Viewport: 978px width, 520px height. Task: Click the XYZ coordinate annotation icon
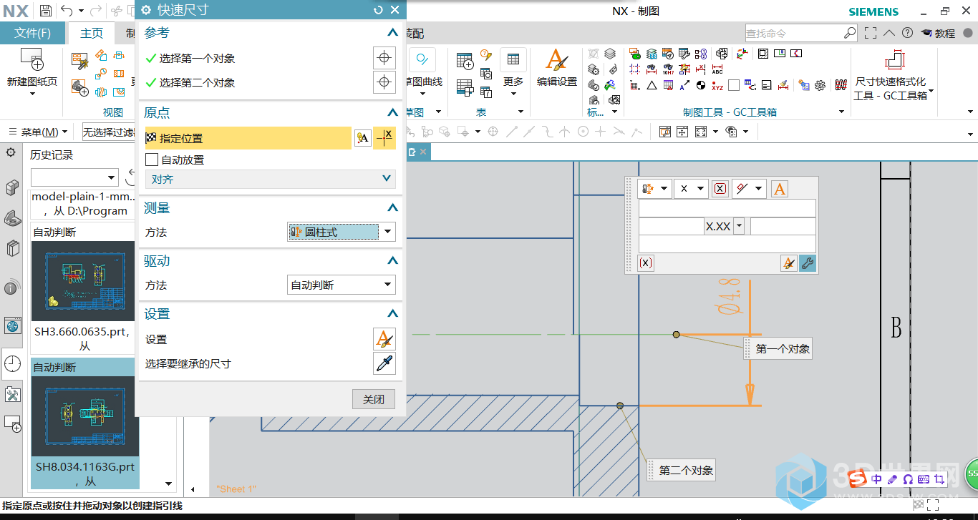click(x=717, y=85)
